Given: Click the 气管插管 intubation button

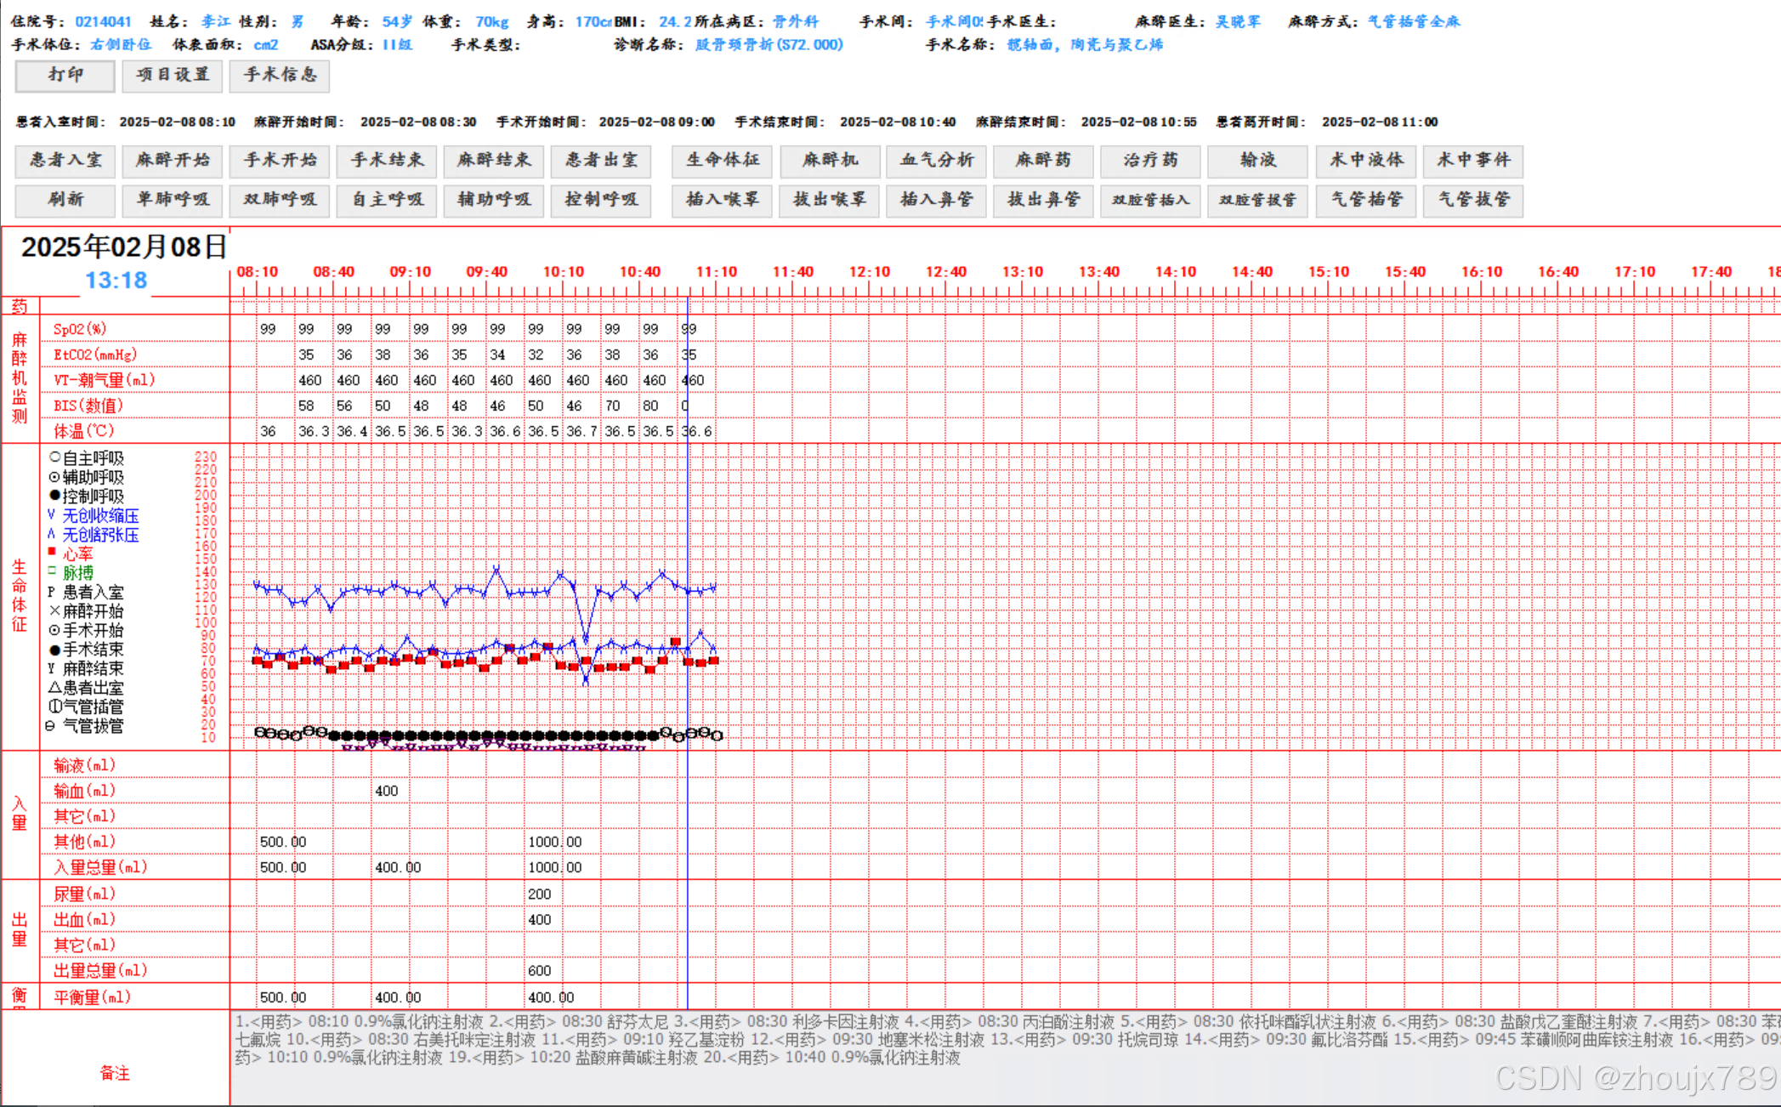Looking at the screenshot, I should [1366, 200].
